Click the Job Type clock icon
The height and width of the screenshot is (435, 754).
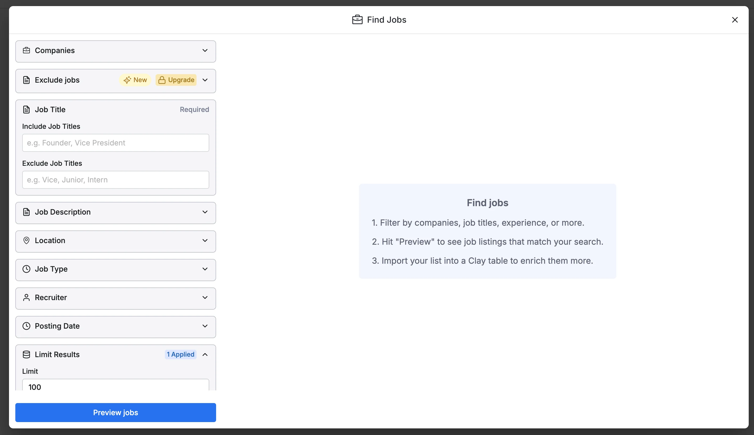[x=26, y=269]
